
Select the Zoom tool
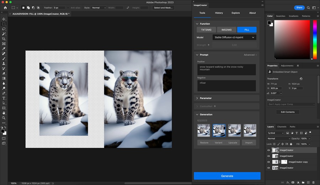[4, 118]
